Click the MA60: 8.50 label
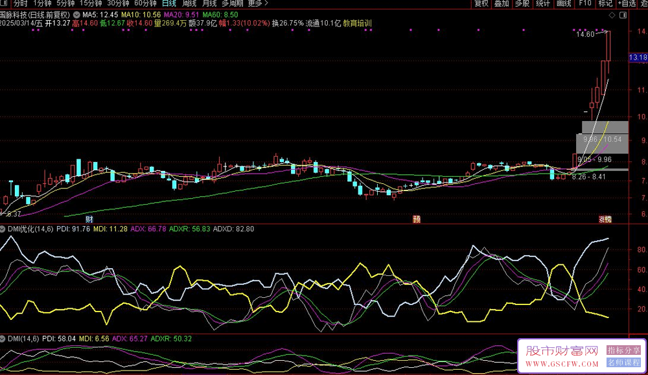 pos(220,15)
